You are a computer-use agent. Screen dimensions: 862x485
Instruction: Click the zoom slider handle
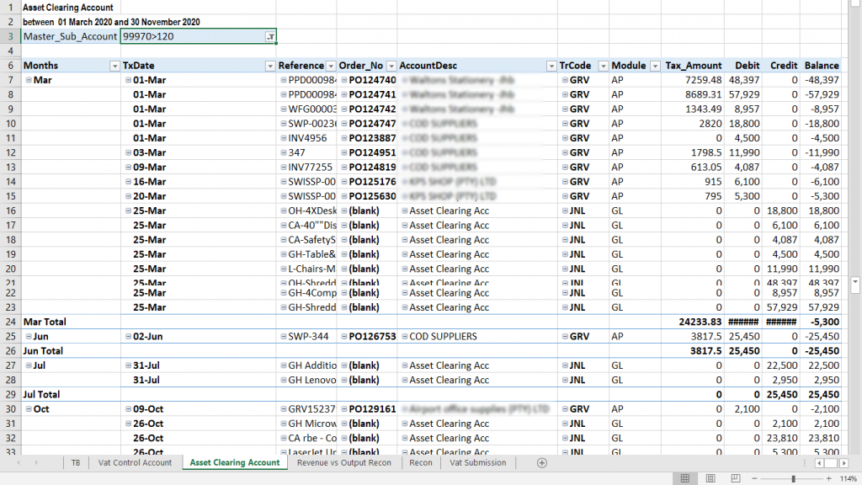tap(793, 479)
